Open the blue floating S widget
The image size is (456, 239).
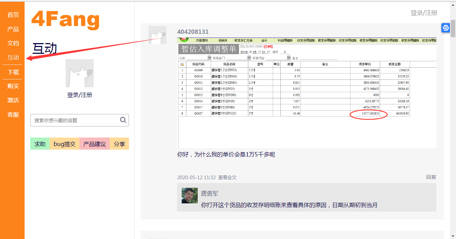pyautogui.click(x=446, y=28)
